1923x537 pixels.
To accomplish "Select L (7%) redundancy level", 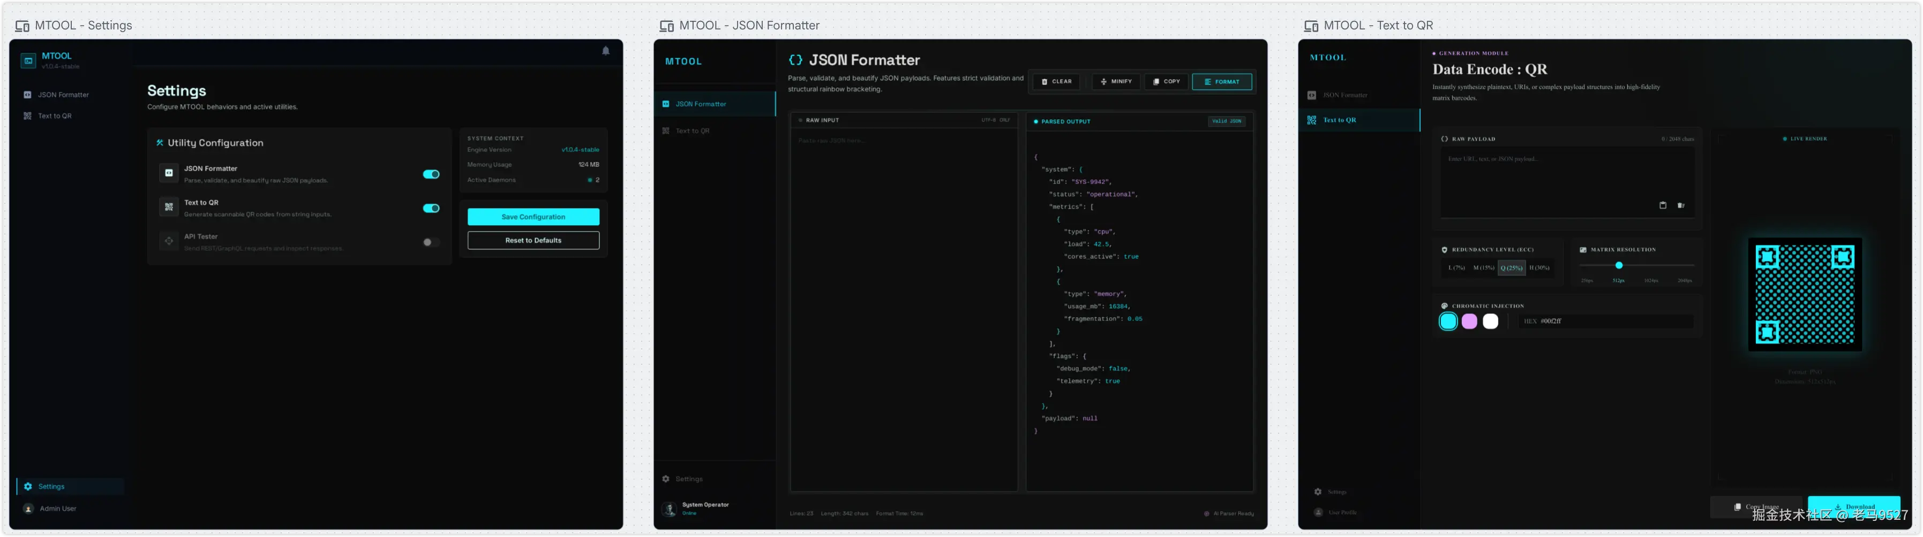I will coord(1456,268).
